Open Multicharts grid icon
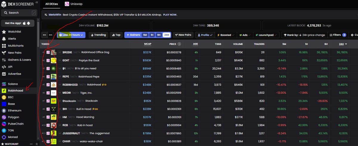 click(4, 46)
